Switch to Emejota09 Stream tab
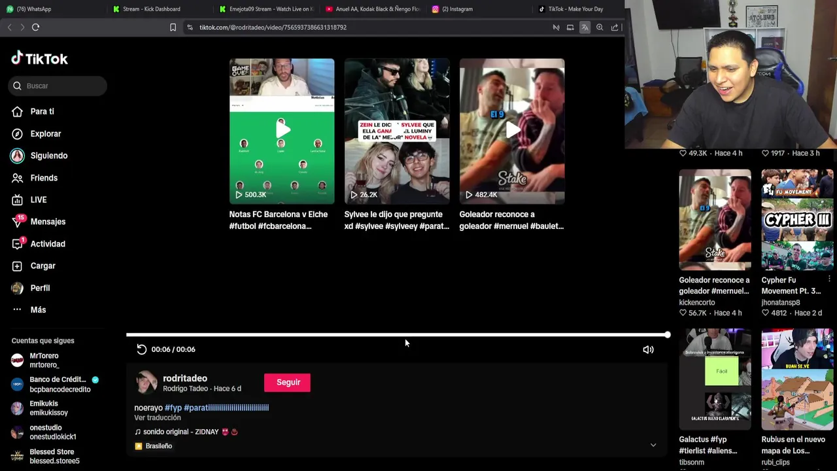Viewport: 837px width, 471px height. click(267, 9)
